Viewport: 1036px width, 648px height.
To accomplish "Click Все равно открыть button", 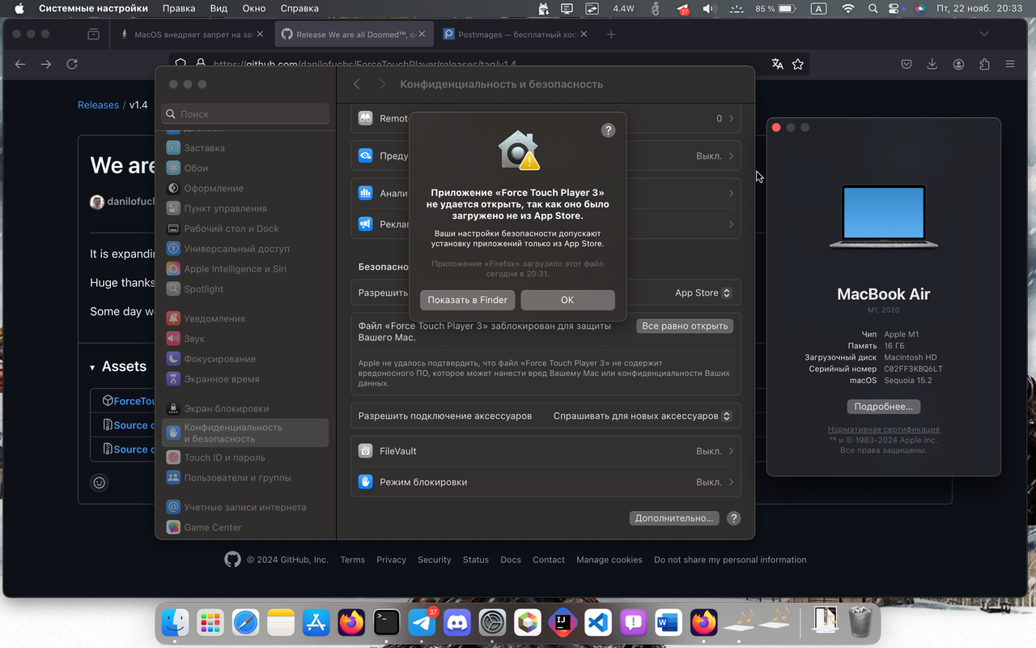I will [x=686, y=326].
